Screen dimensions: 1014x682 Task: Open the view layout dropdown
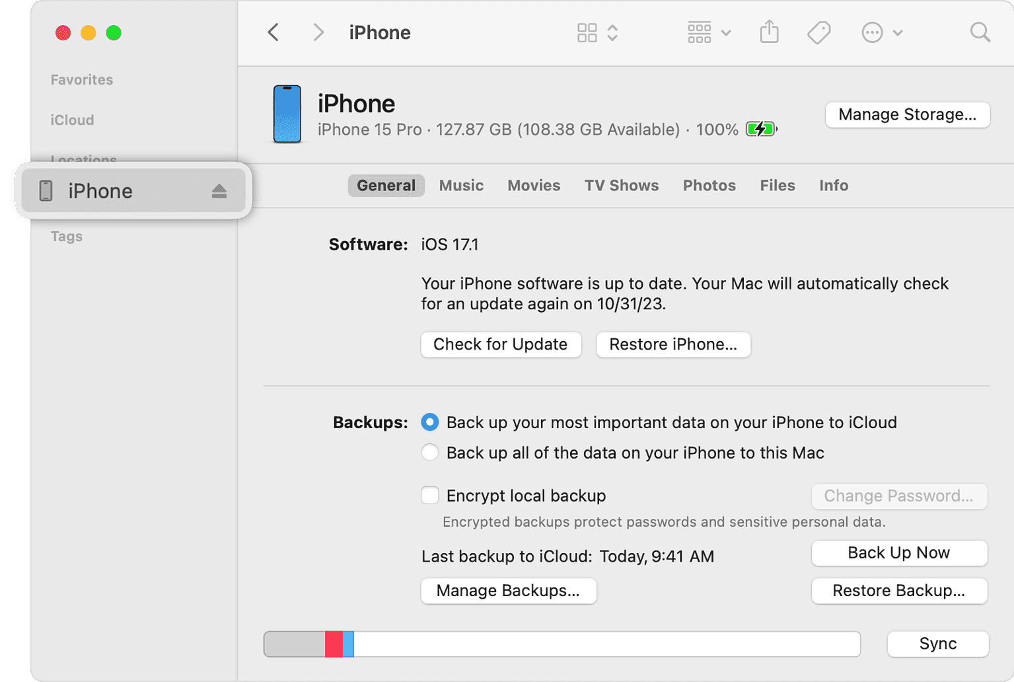[x=595, y=32]
